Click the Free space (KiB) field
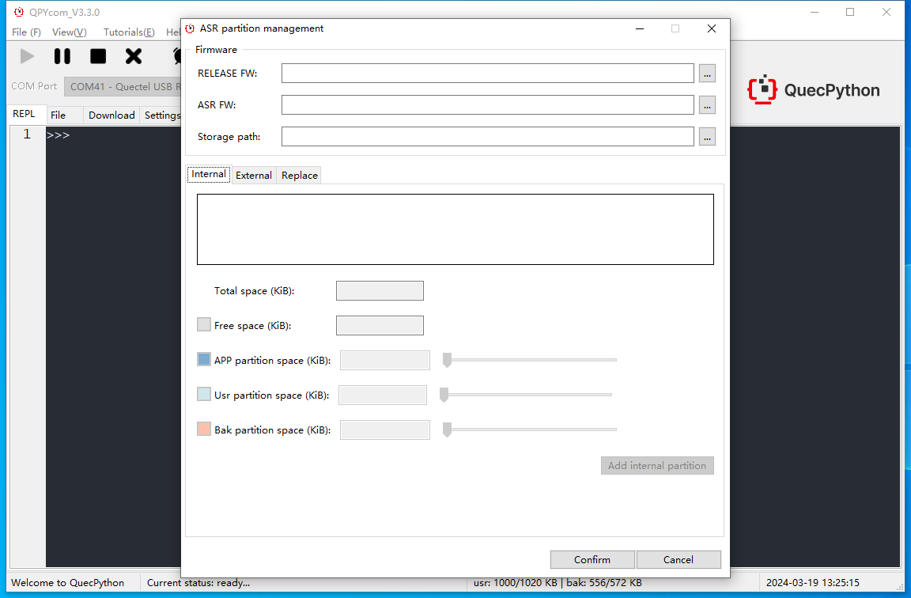The width and height of the screenshot is (911, 598). point(380,325)
